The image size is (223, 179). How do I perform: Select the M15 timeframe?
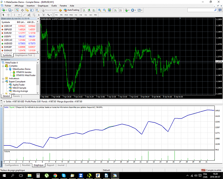point(66,15)
